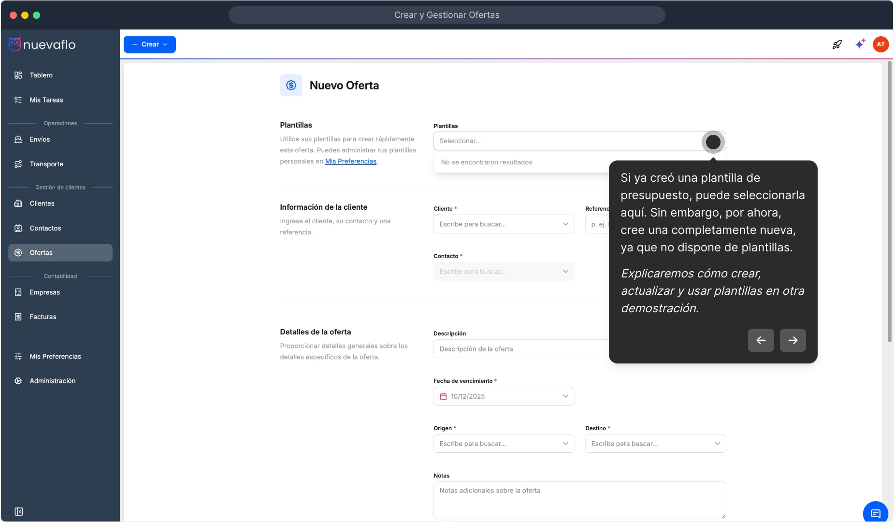Click the rocket icon in top bar
The height and width of the screenshot is (522, 894).
point(837,44)
